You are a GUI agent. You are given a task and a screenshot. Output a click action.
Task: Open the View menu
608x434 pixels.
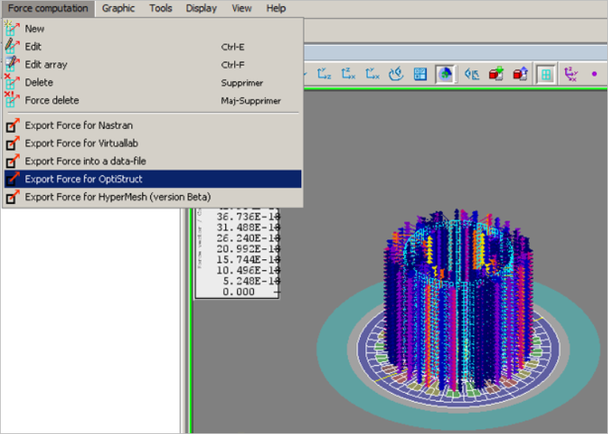tap(242, 8)
